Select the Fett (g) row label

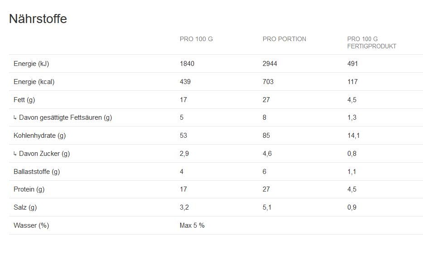pos(24,100)
